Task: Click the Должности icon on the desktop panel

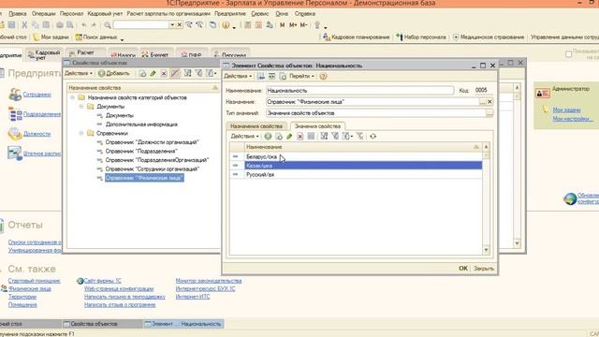Action: point(15,134)
